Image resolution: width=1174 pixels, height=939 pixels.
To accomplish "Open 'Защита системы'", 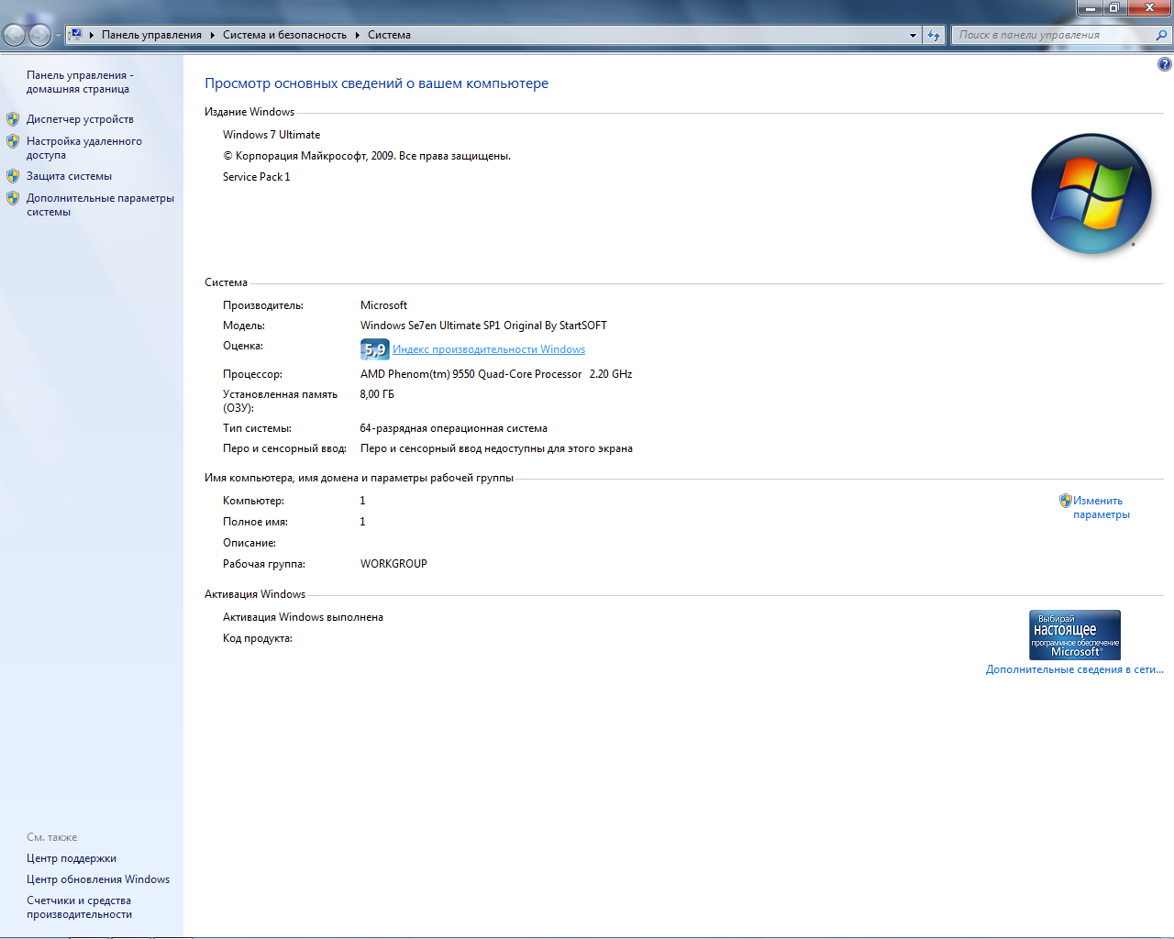I will (69, 176).
